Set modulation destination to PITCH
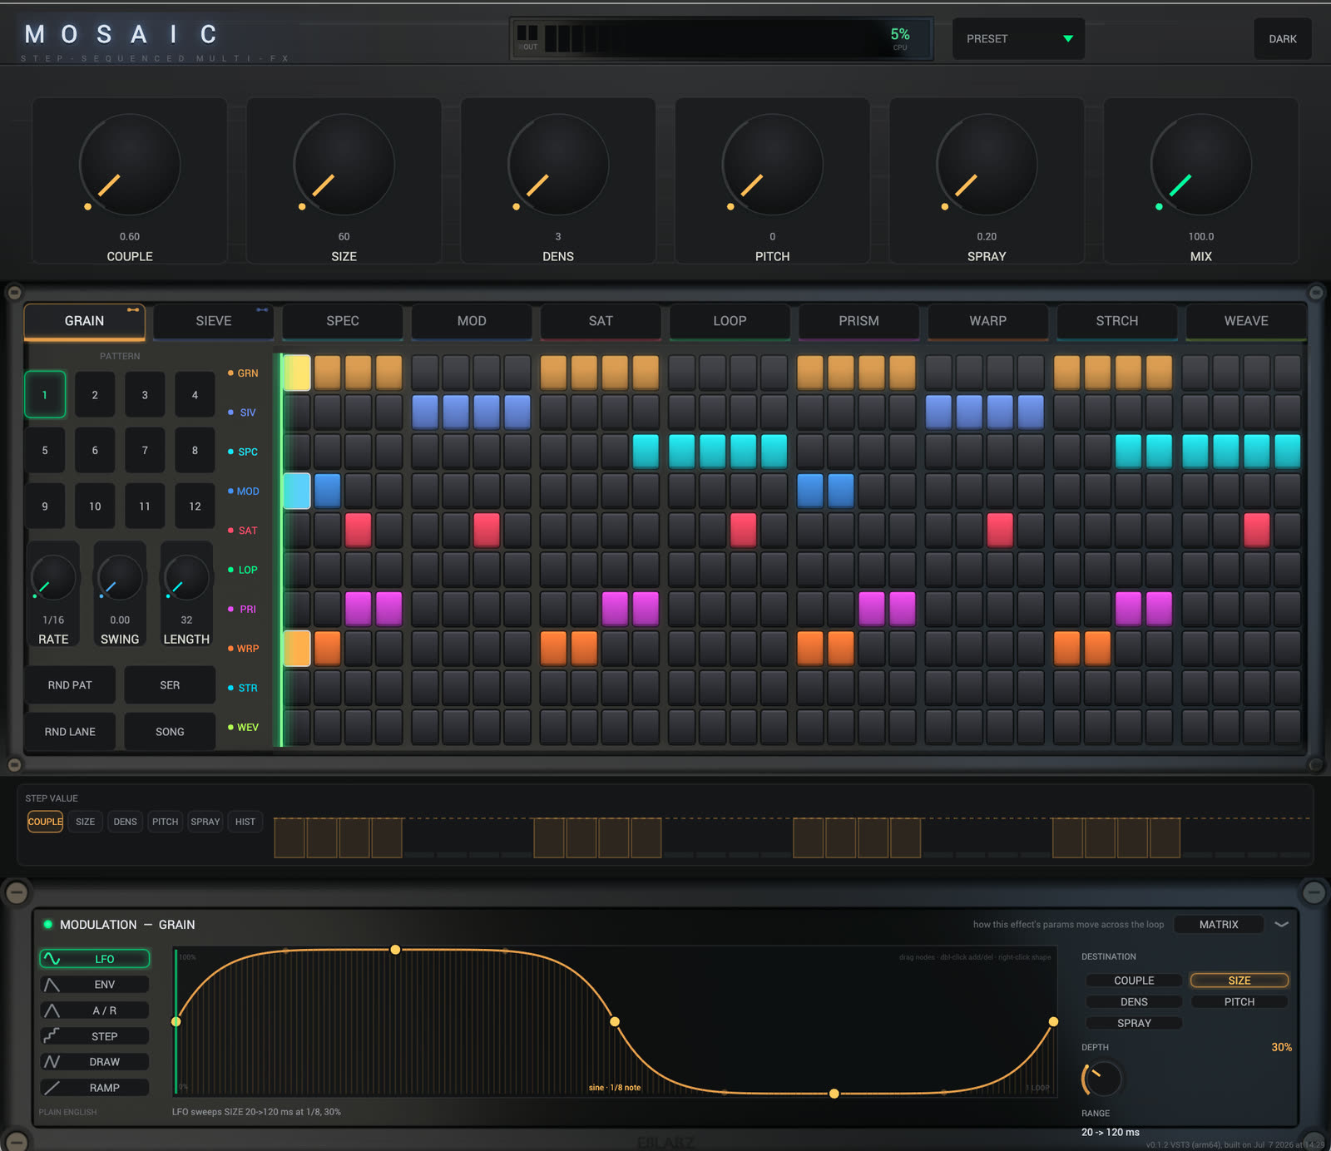 [x=1239, y=1002]
